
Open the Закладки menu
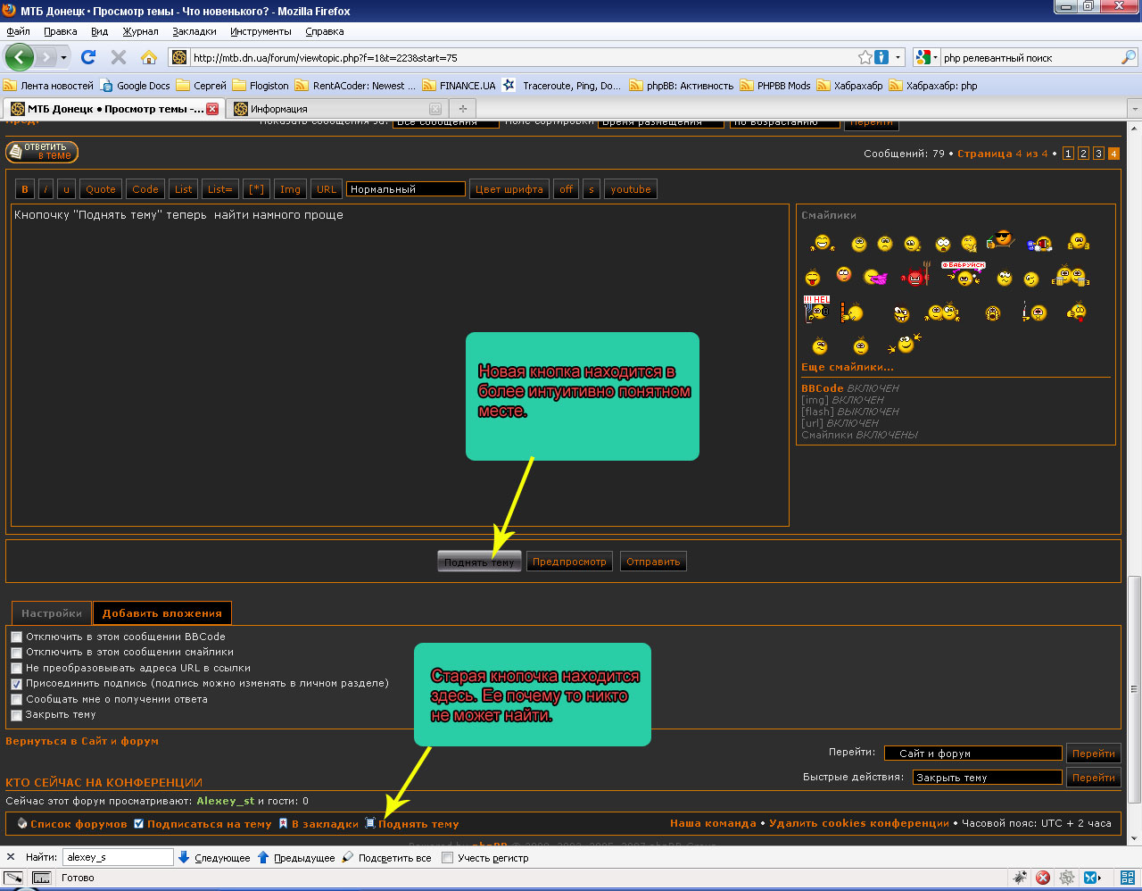194,31
